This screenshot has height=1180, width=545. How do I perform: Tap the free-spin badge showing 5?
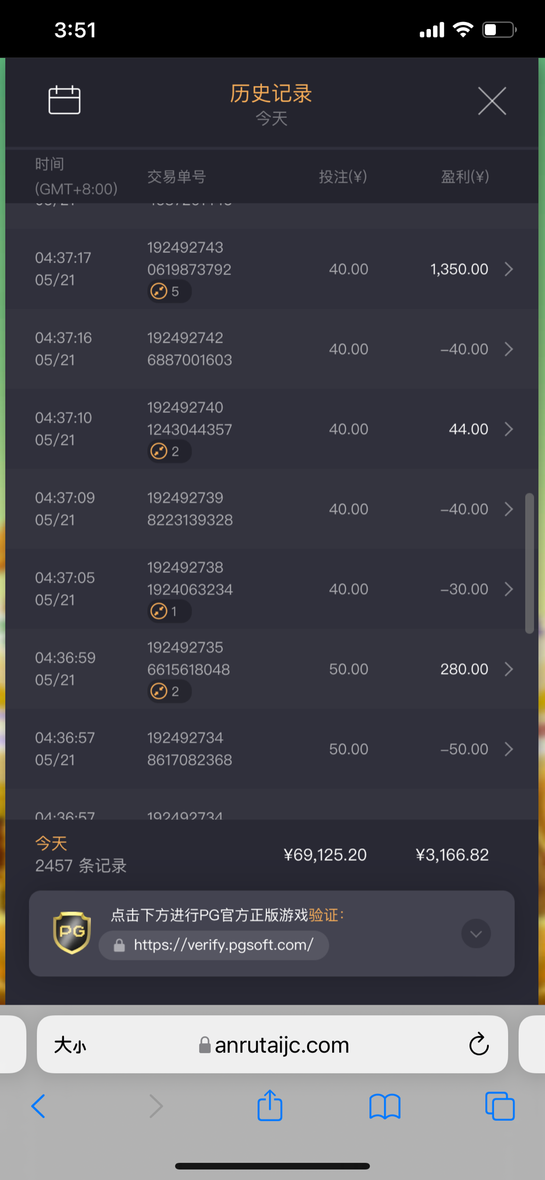click(x=169, y=292)
